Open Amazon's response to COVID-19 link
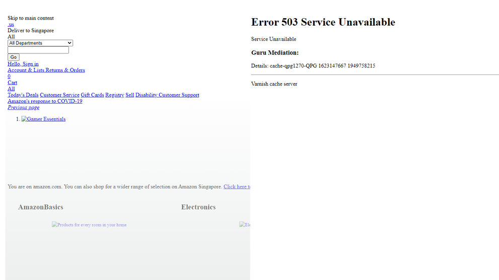The width and height of the screenshot is (499, 280). click(x=45, y=101)
